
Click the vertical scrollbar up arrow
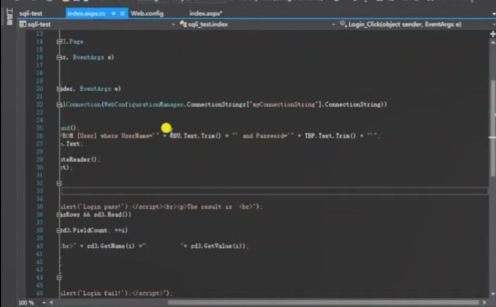(493, 43)
